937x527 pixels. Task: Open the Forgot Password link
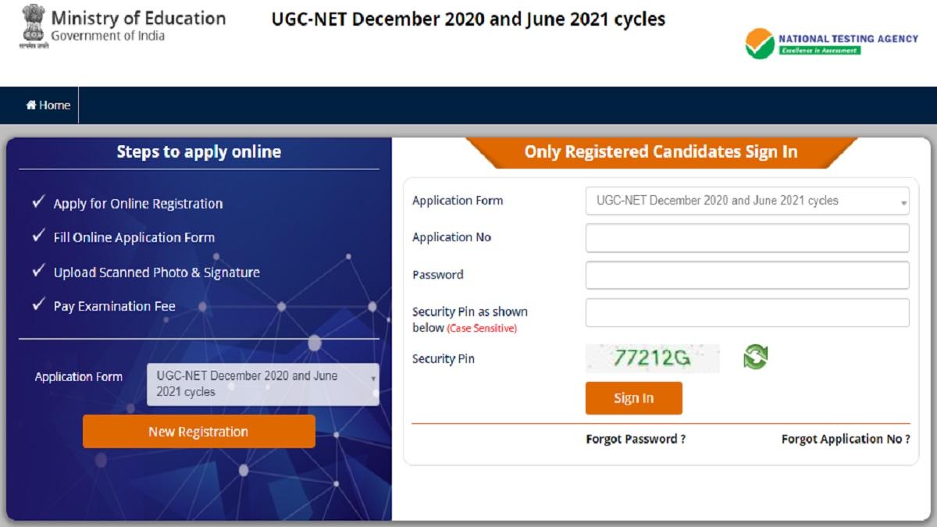[636, 439]
